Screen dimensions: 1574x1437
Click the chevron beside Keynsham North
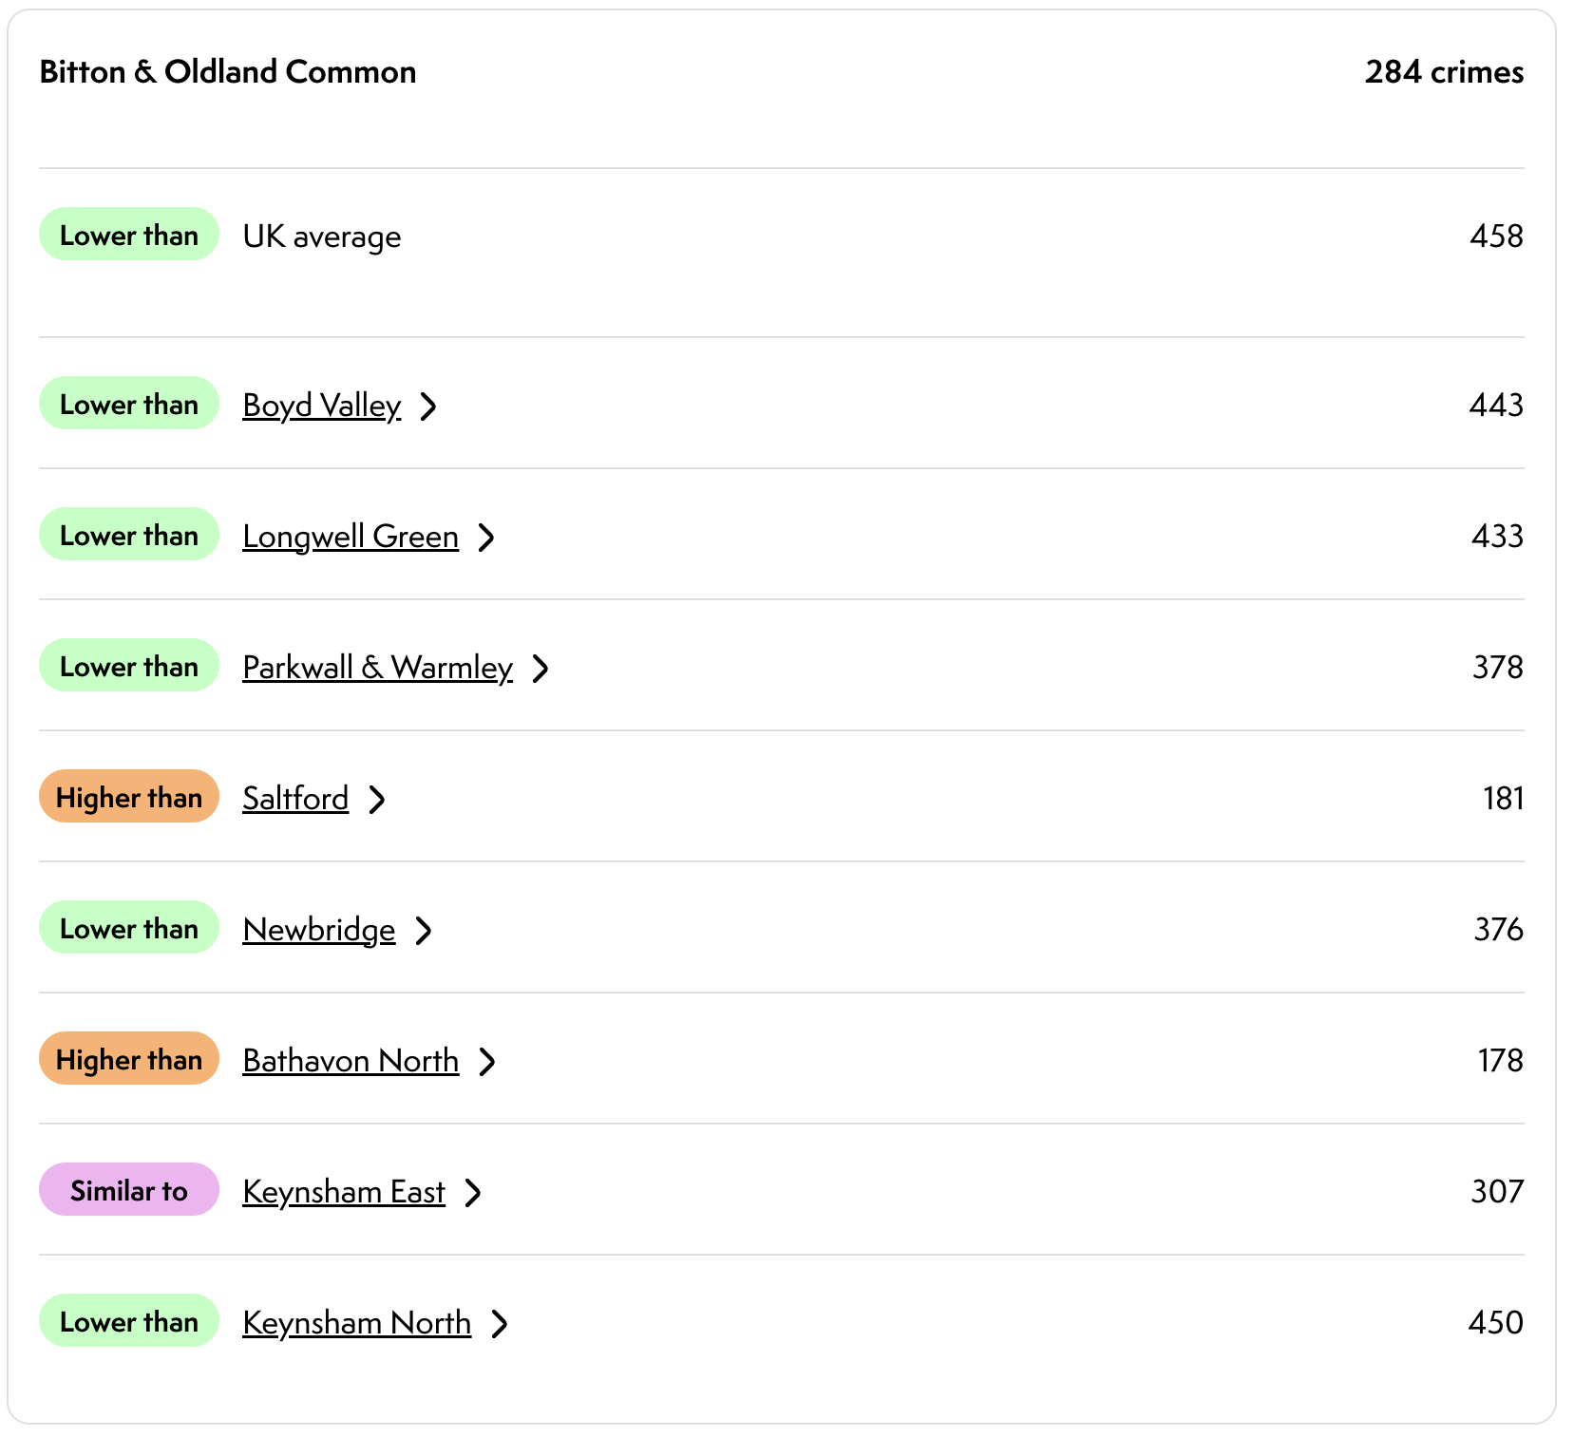click(x=500, y=1324)
